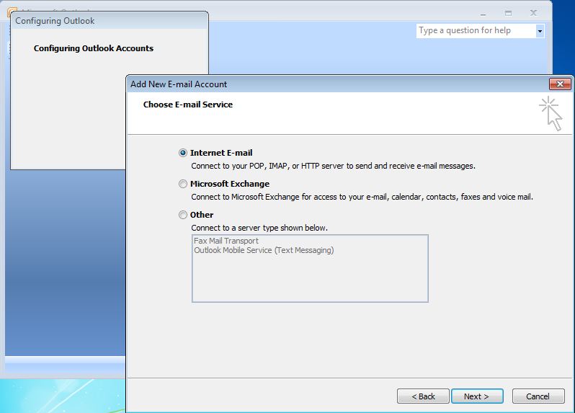The height and width of the screenshot is (413, 575).
Task: Click the Type a question for help box
Action: tap(476, 30)
